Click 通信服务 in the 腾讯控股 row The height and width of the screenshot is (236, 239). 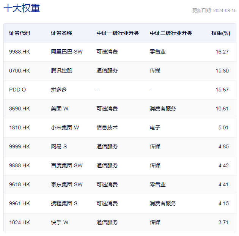107,71
